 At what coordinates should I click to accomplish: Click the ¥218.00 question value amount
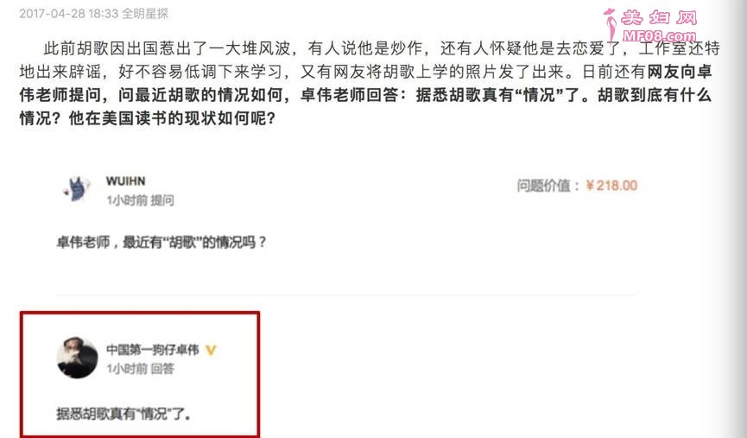(611, 186)
